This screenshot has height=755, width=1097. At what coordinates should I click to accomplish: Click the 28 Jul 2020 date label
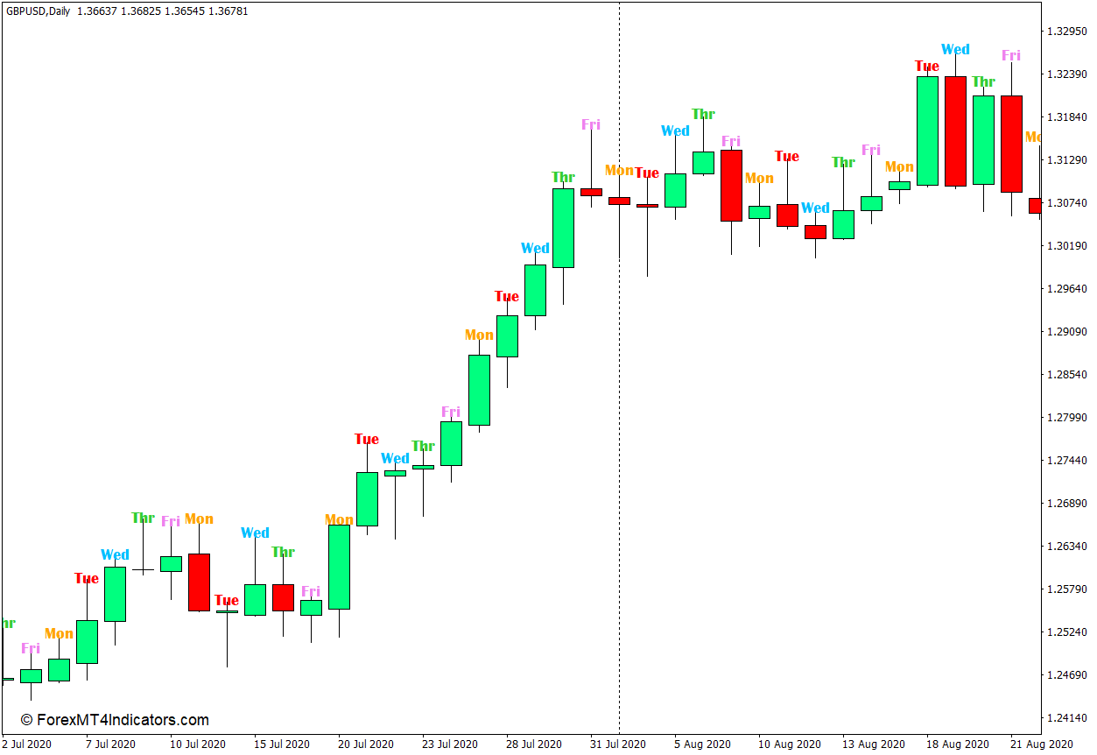[533, 744]
